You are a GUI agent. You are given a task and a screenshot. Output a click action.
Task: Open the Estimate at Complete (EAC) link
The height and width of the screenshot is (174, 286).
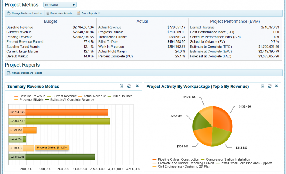[x=211, y=52]
